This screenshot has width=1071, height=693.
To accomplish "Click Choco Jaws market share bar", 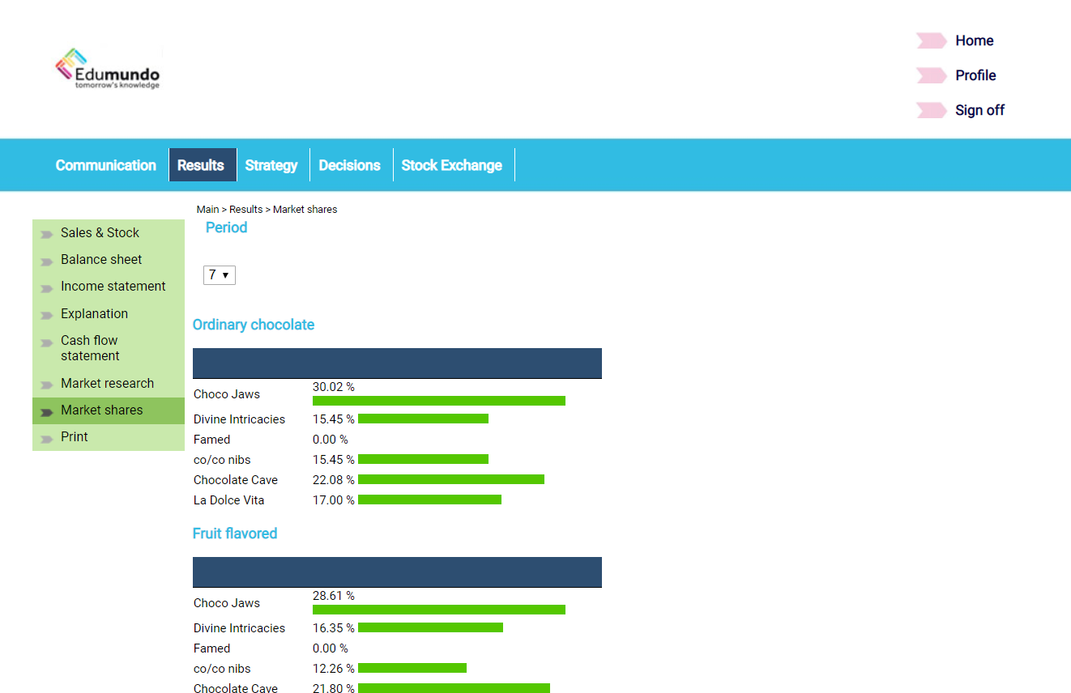I will (x=438, y=400).
